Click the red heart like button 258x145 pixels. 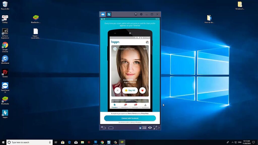point(143,90)
